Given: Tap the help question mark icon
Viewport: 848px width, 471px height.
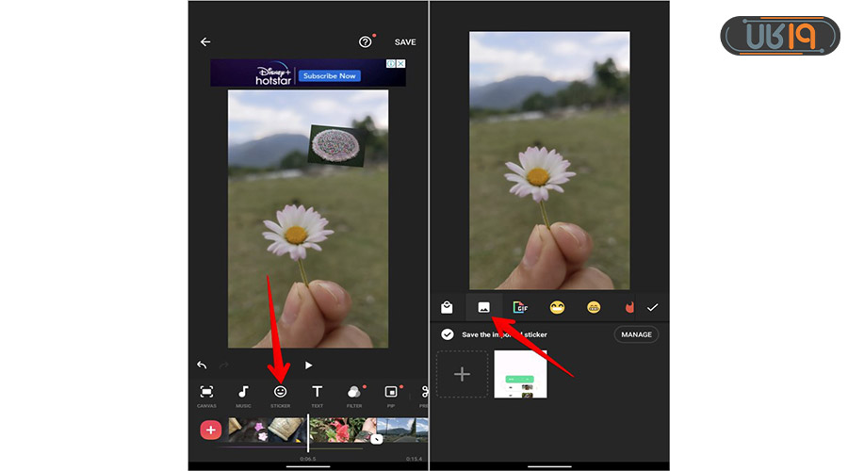Looking at the screenshot, I should pos(366,42).
